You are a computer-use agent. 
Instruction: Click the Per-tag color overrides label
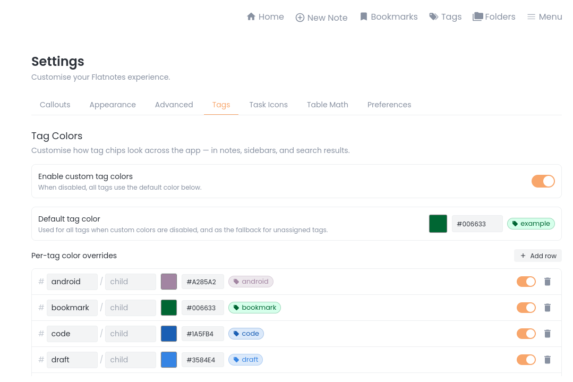pos(74,256)
